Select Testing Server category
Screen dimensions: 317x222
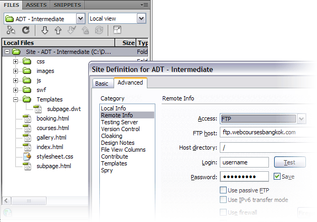point(127,122)
